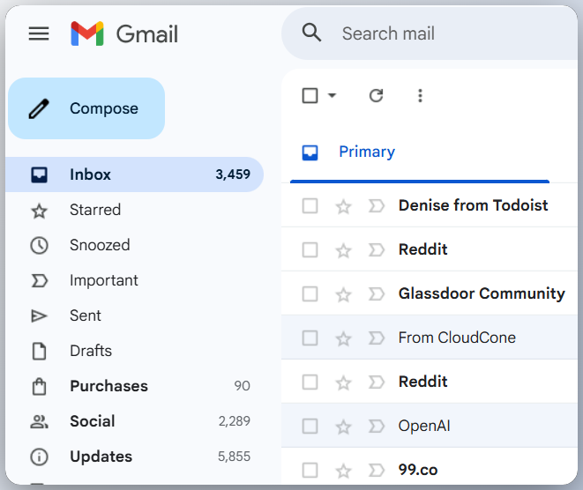Click the Social count 2,289
The width and height of the screenshot is (583, 490).
pyautogui.click(x=235, y=421)
